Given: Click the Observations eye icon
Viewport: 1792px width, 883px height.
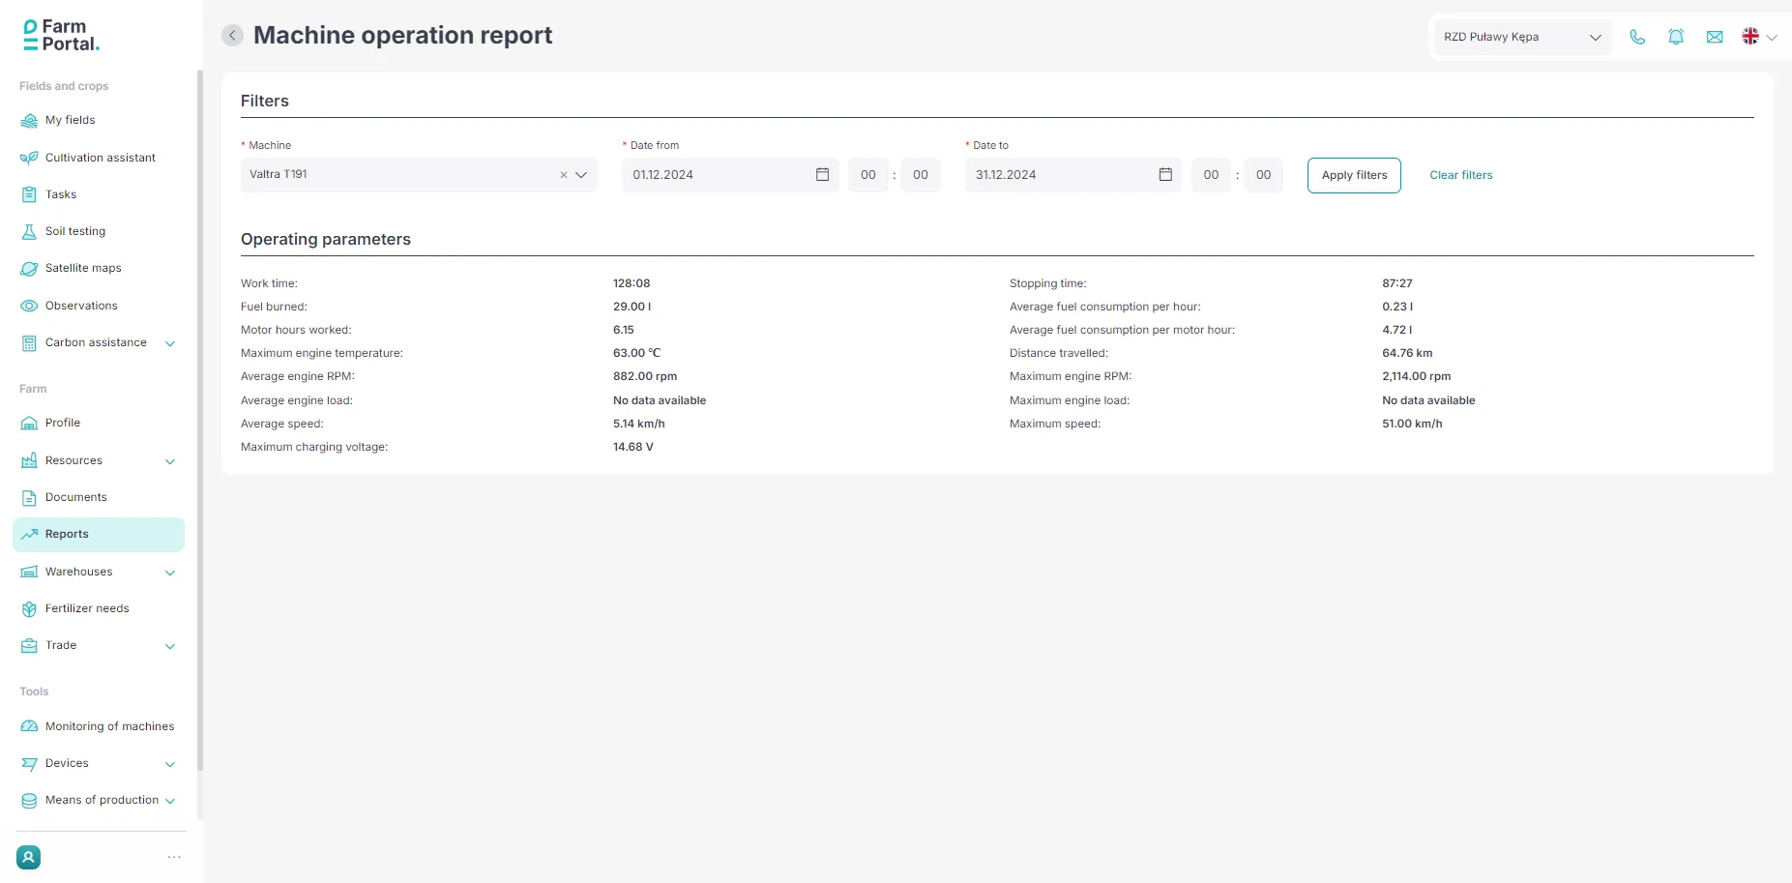Looking at the screenshot, I should [29, 306].
